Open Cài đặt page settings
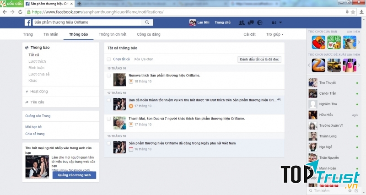This screenshot has height=195, width=366. [249, 34]
